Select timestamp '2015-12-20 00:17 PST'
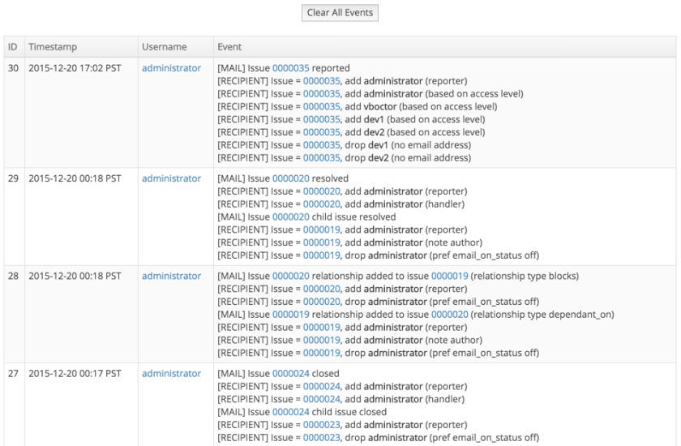Screen dimensions: 681x446 click(x=75, y=374)
